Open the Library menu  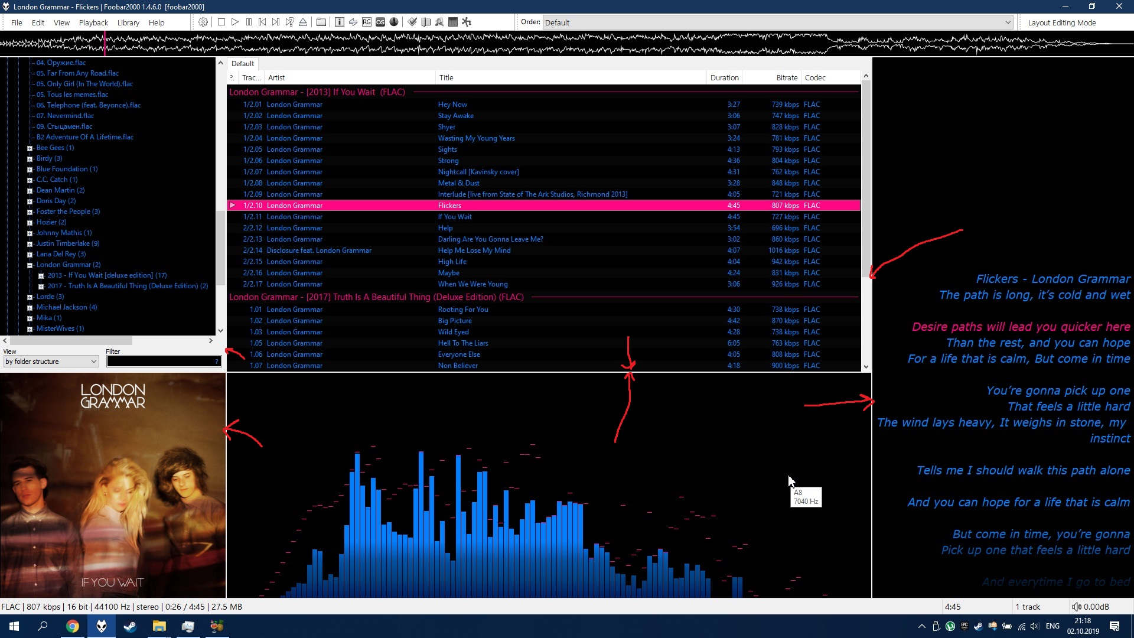(x=128, y=22)
